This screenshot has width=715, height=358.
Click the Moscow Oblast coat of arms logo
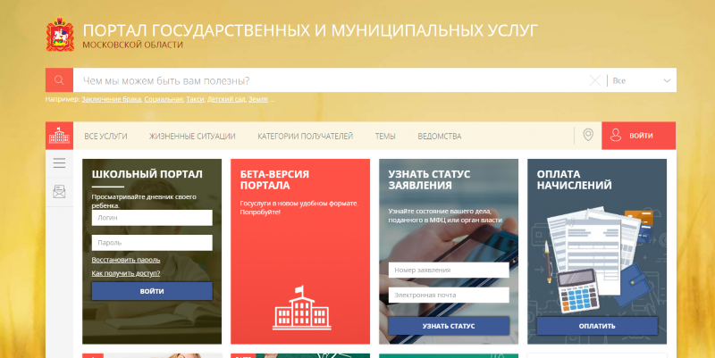60,35
